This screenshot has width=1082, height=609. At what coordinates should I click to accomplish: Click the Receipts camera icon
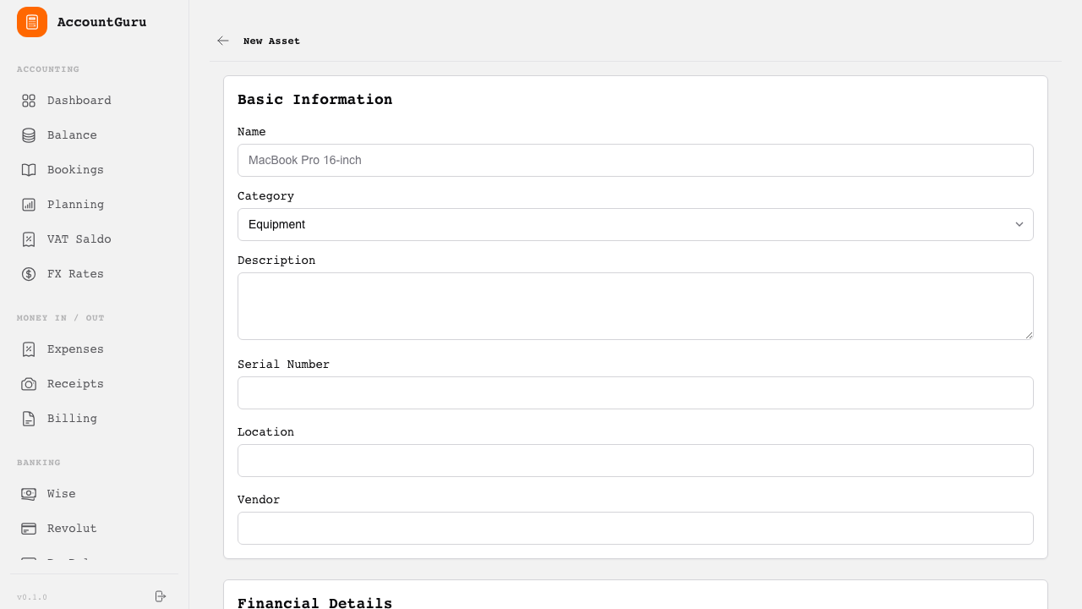tap(29, 384)
